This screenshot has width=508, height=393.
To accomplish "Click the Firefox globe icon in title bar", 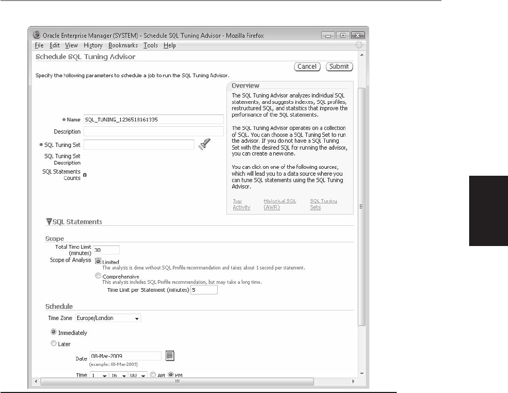I will (x=37, y=35).
